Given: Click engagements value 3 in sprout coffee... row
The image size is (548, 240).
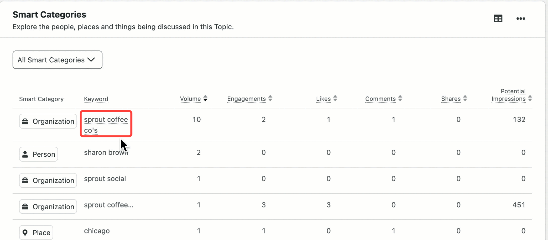Looking at the screenshot, I should click(264, 205).
